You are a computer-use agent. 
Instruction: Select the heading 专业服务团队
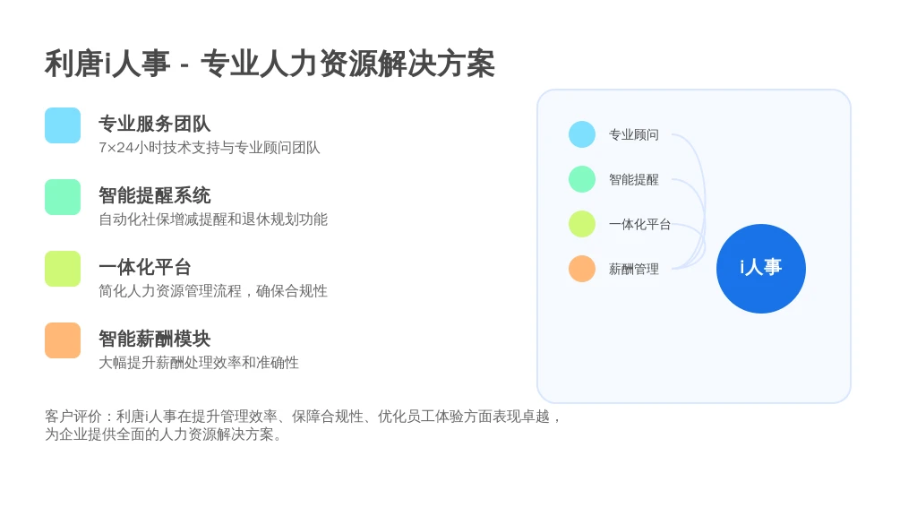(154, 124)
